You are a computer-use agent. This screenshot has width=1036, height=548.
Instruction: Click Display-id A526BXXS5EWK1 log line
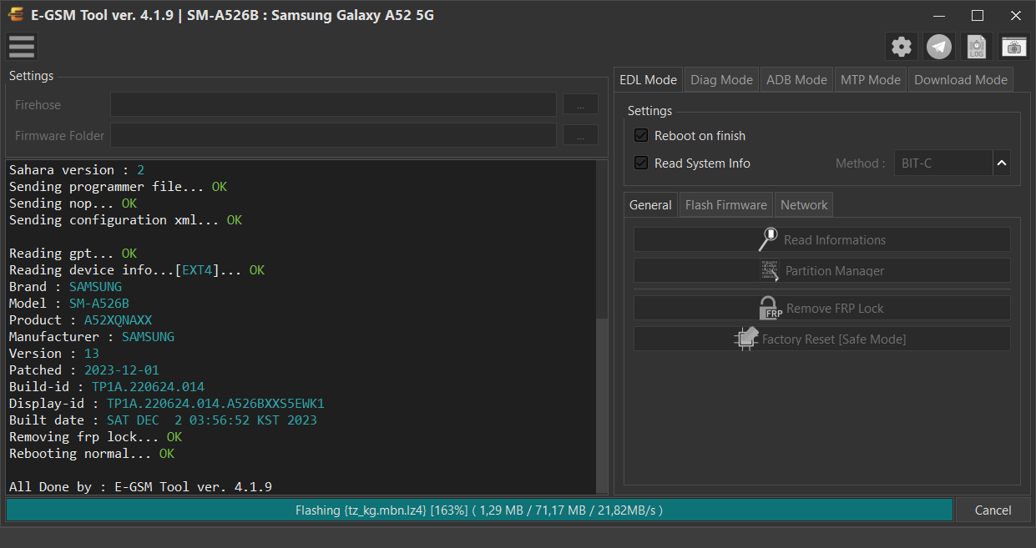point(167,404)
